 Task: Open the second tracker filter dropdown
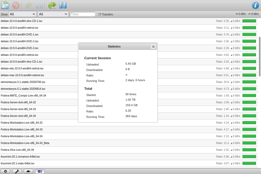[53, 14]
